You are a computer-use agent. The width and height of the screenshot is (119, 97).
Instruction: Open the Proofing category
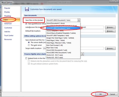click(x=8, y=16)
